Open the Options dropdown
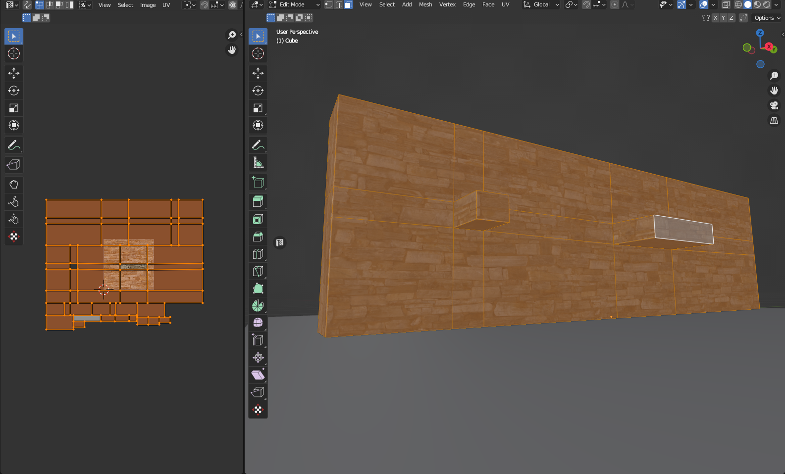Viewport: 785px width, 474px height. (x=767, y=18)
